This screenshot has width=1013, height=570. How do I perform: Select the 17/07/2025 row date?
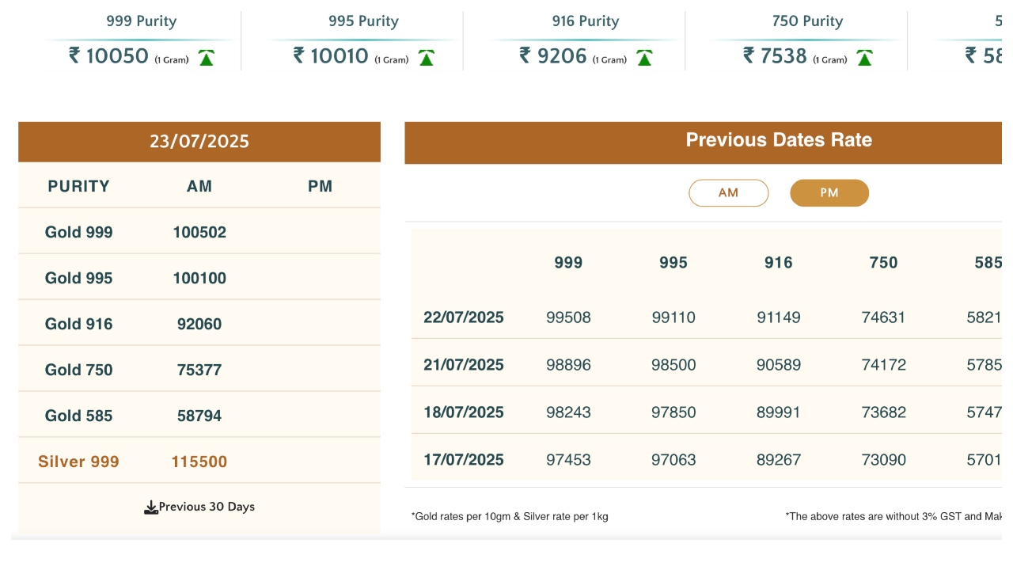click(464, 460)
